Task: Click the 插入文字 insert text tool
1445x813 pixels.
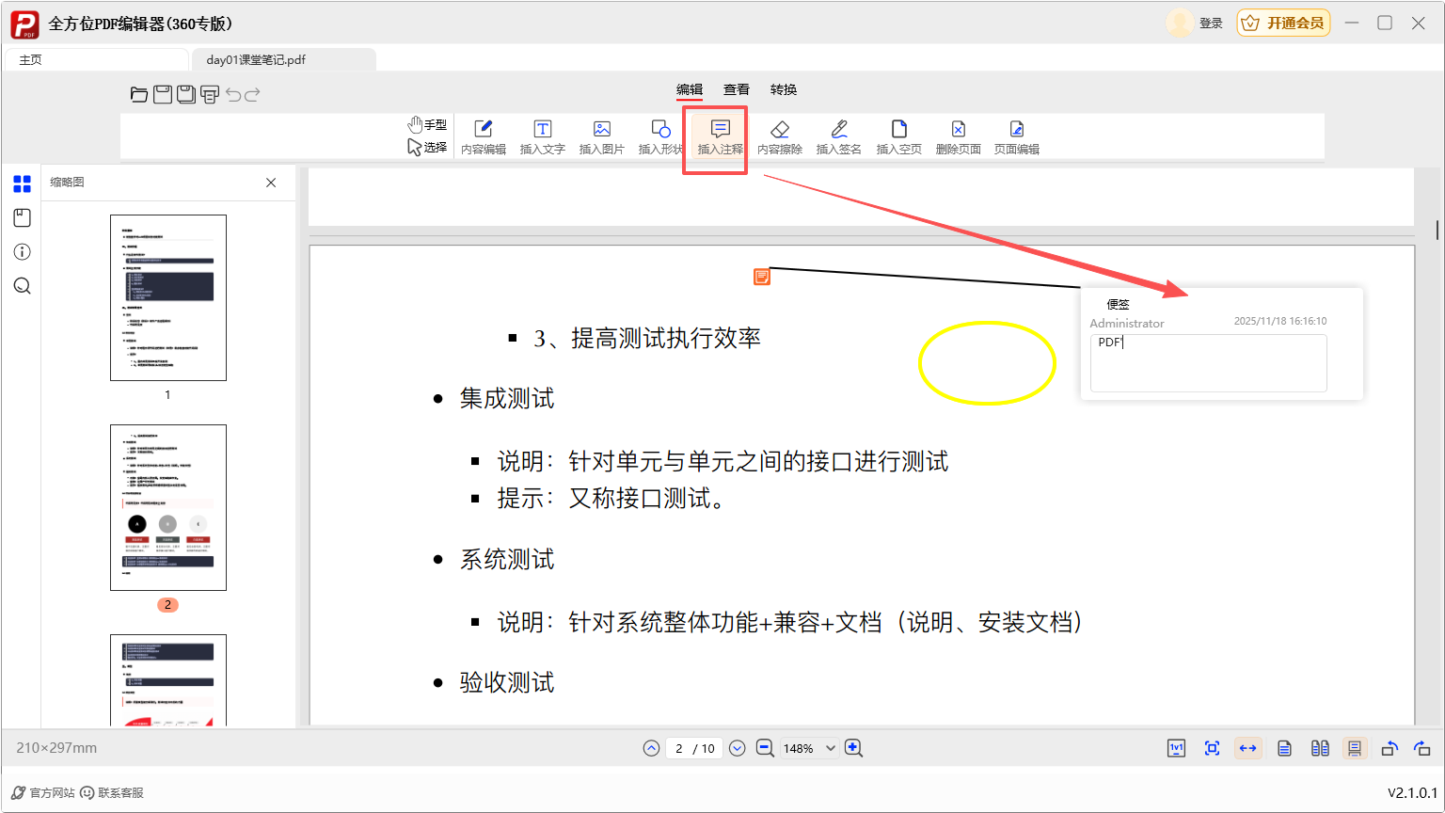Action: point(542,136)
